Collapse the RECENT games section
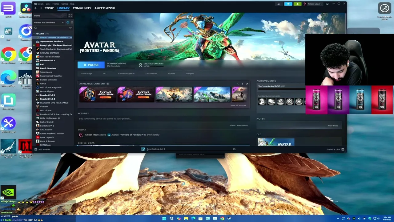This screenshot has width=394, height=222. click(x=34, y=34)
